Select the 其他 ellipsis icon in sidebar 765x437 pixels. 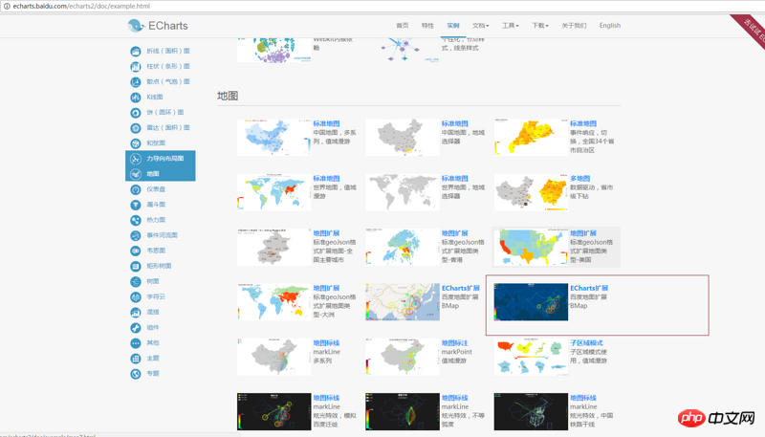point(136,343)
